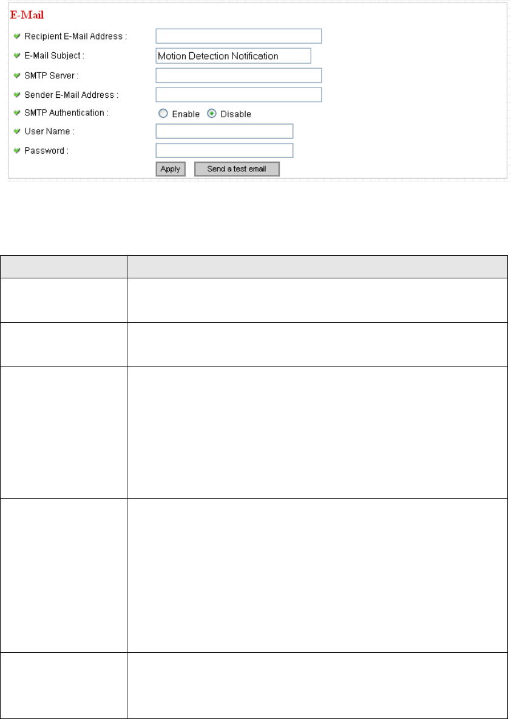Click the E-Mail section heading
Viewport: 511px width, 719px height.
27,15
